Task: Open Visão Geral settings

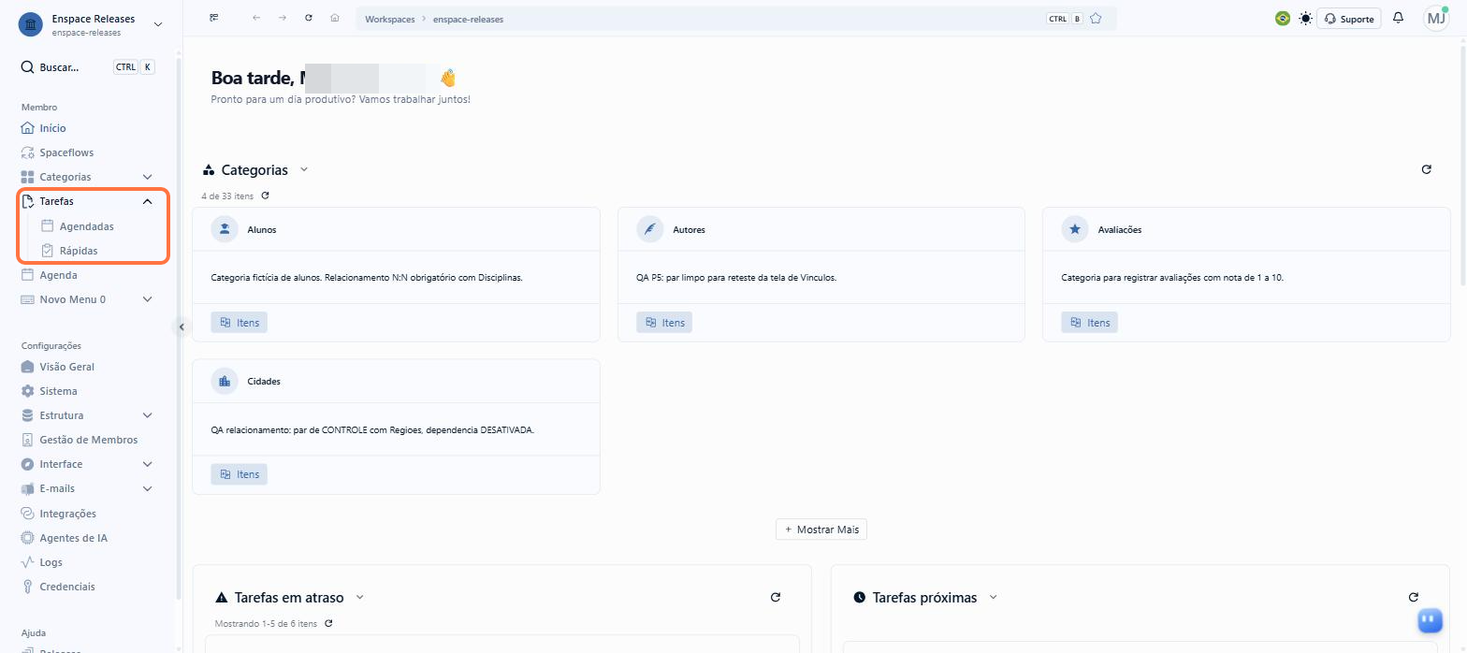Action: click(x=66, y=367)
